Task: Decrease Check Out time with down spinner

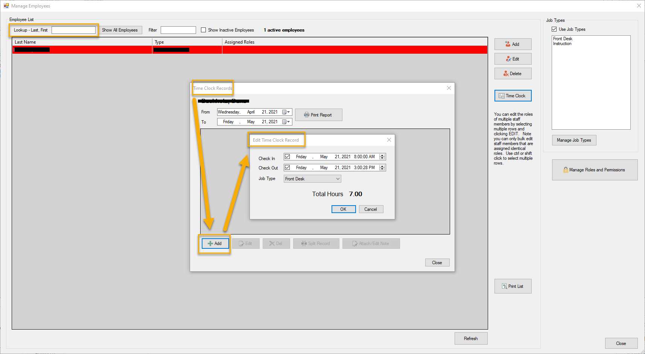Action: tap(382, 169)
